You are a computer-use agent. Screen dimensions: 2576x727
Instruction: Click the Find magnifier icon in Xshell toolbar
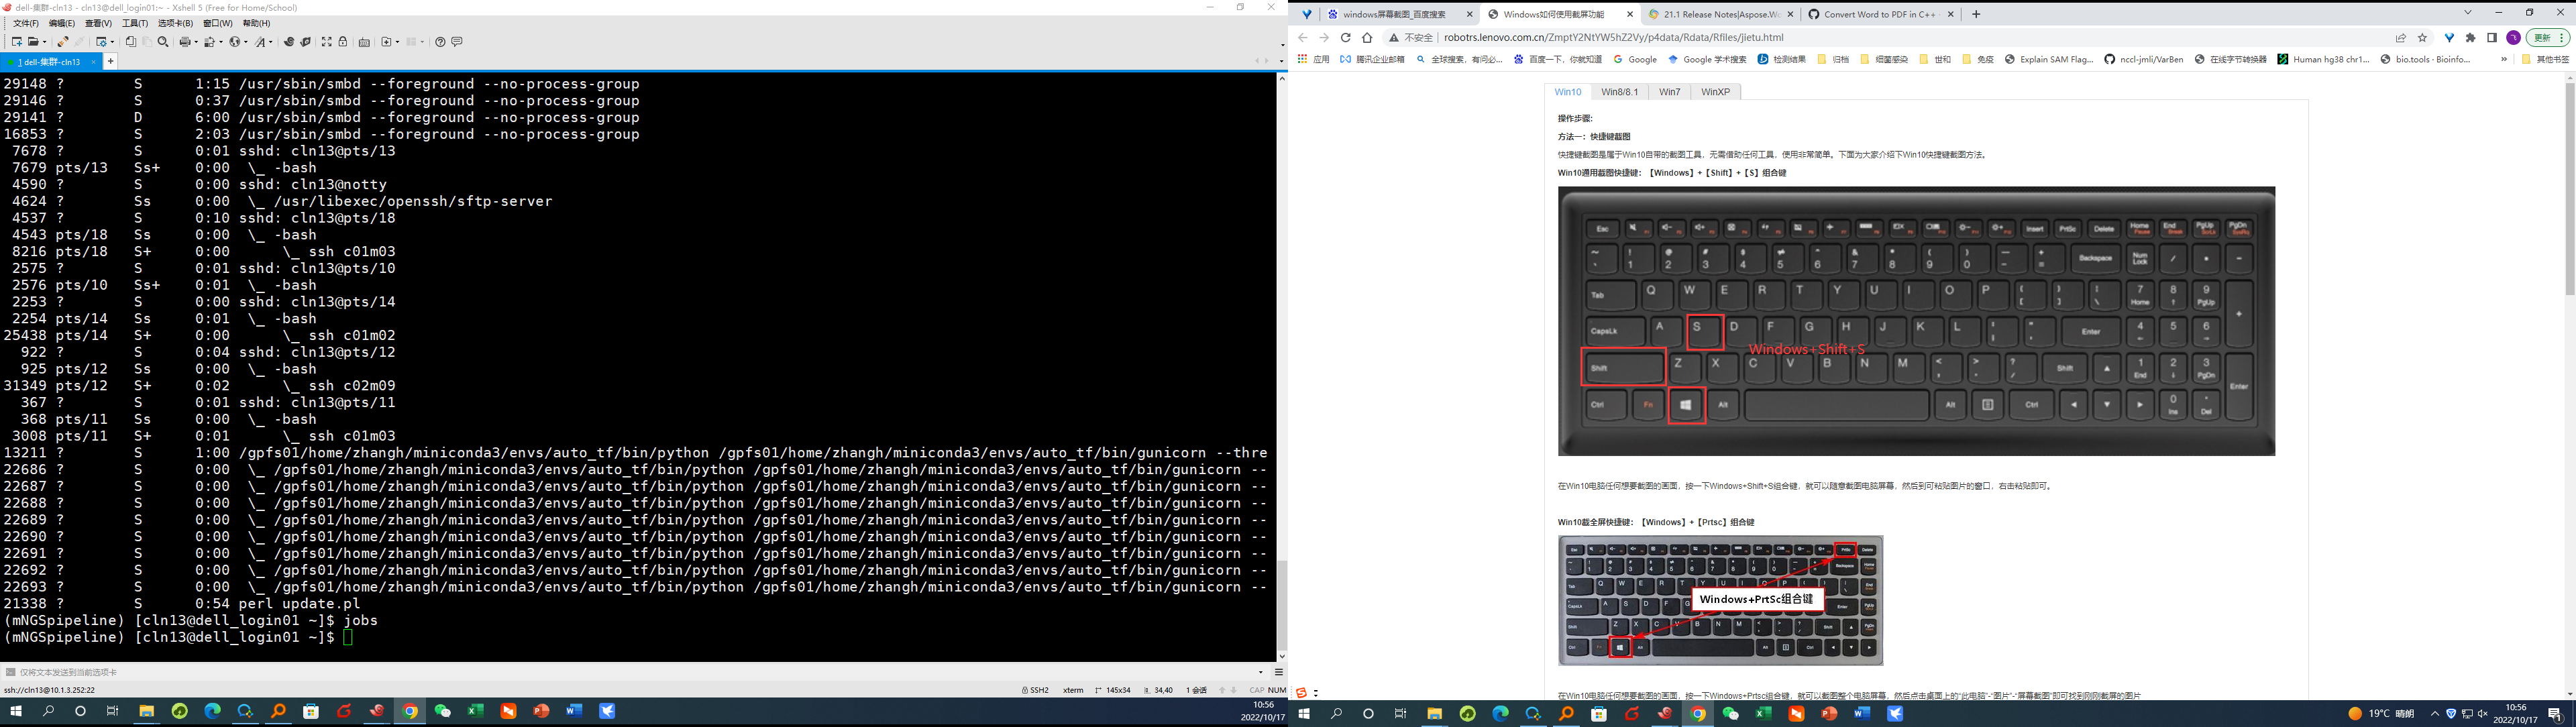point(163,42)
